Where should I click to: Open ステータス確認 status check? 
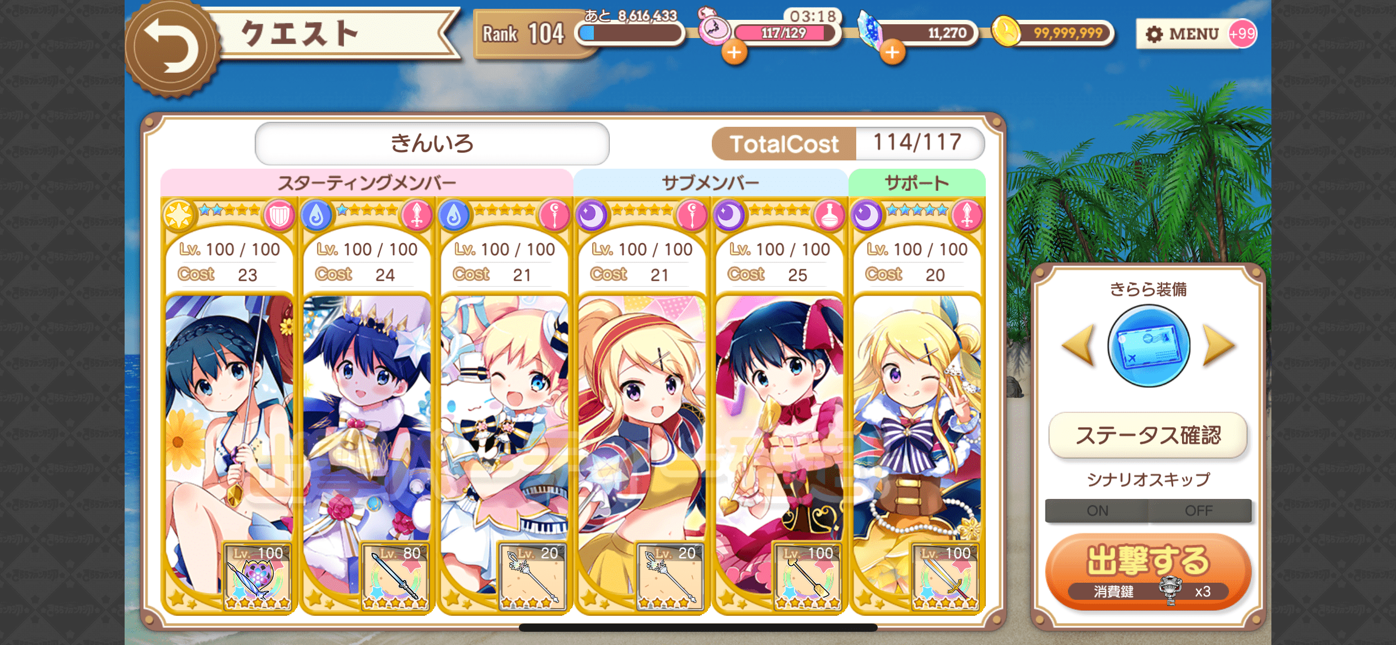(1148, 435)
